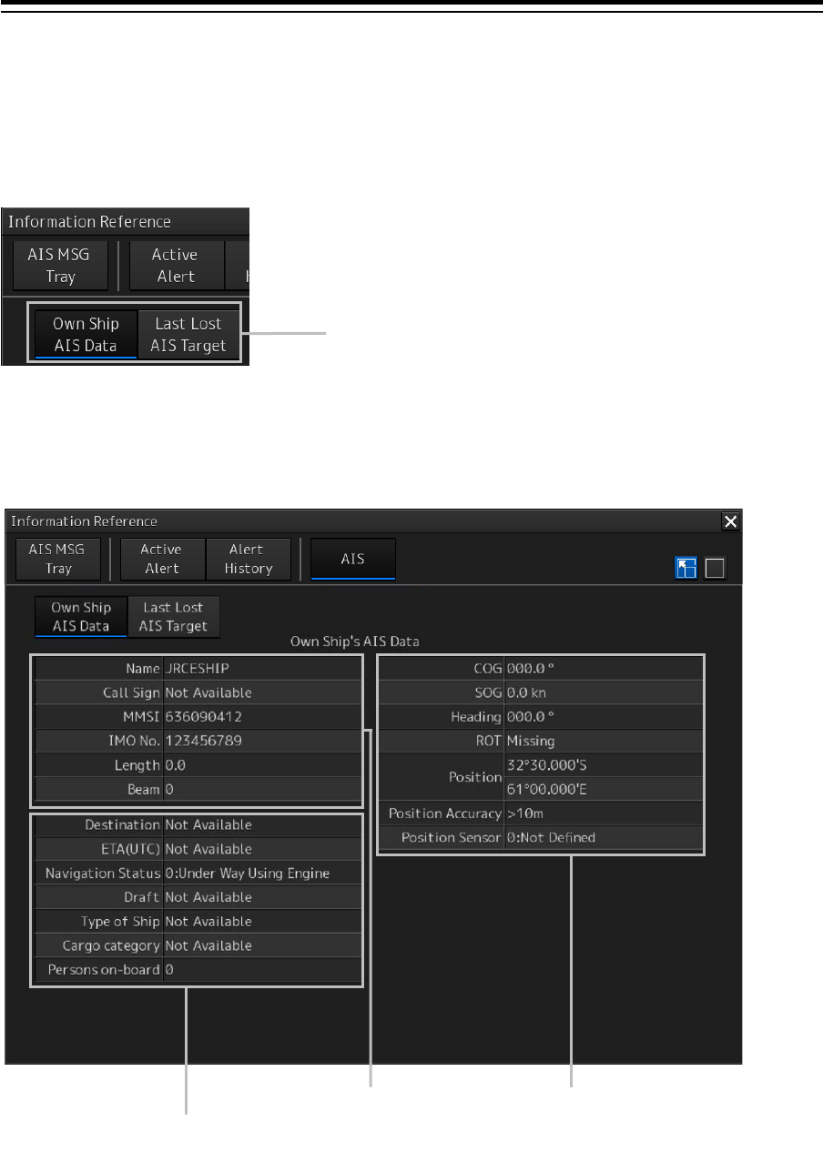Open Active Alert in the full dialog
This screenshot has height=1172, width=823.
click(x=161, y=559)
